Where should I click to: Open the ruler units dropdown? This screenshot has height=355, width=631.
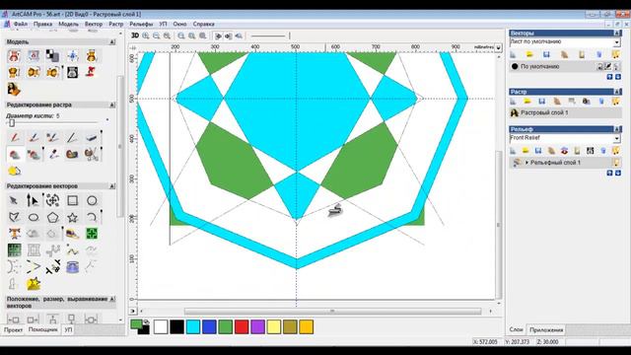point(498,47)
